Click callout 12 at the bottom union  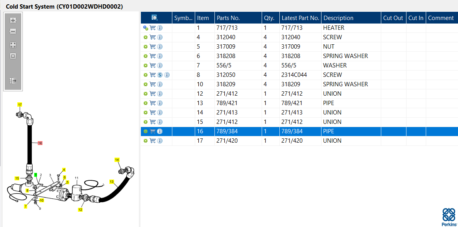[80, 209]
